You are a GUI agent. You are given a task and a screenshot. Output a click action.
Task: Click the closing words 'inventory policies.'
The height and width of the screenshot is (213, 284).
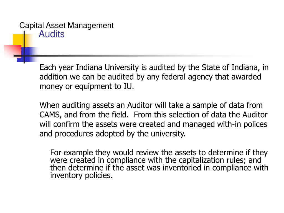tap(81, 176)
